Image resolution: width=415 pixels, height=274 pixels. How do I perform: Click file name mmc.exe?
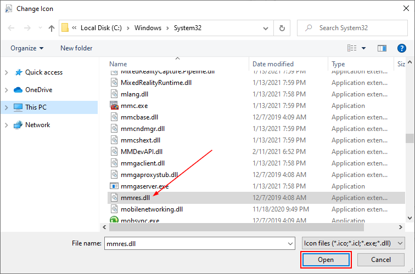[x=134, y=106]
